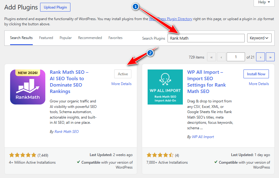Viewport: 279px width, 178px height.
Task: Click 'Last Updated: 1 day ago' text
Action: click(x=250, y=155)
